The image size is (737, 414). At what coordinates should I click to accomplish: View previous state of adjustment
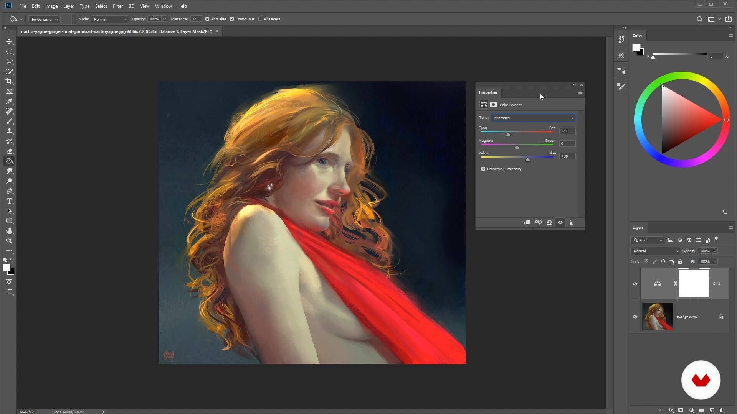tap(538, 222)
